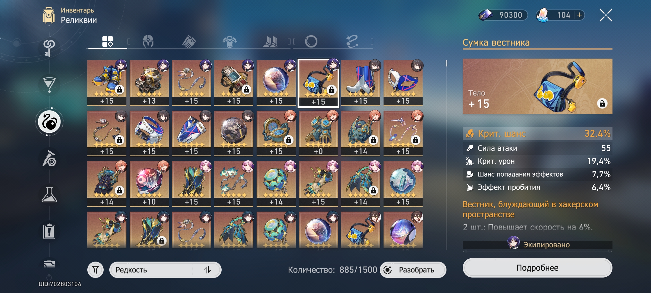The width and height of the screenshot is (651, 293).
Task: Show planar sphere relics only
Action: pos(311,42)
